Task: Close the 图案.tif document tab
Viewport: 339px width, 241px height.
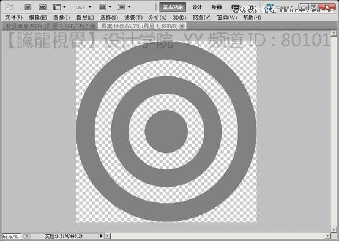Action: [182, 26]
